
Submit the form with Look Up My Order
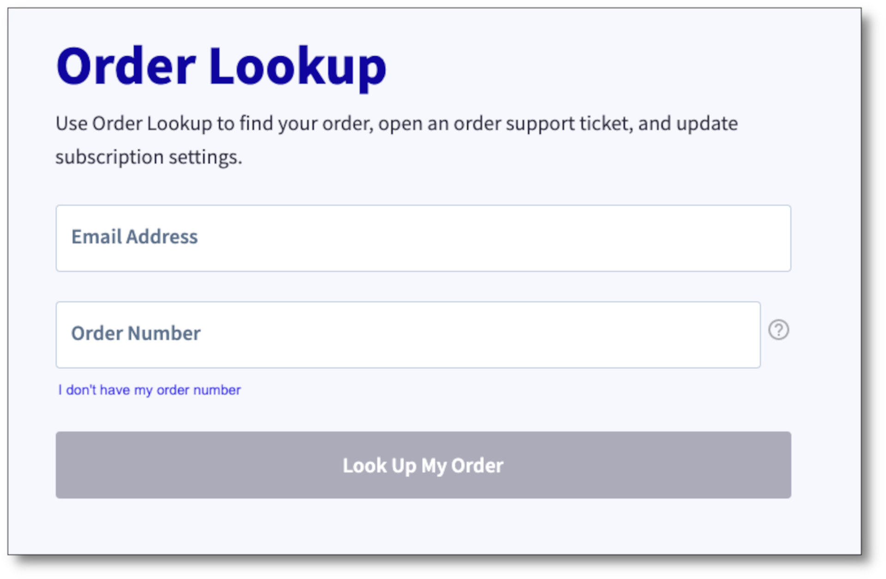click(x=423, y=465)
